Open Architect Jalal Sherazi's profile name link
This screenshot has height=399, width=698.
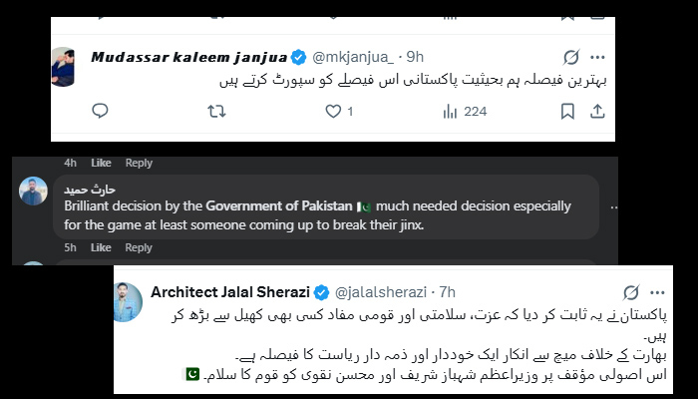[x=230, y=292]
